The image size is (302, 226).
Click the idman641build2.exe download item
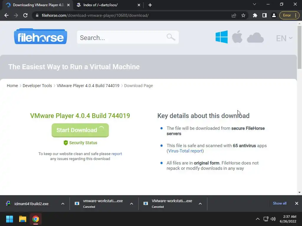pos(31,204)
